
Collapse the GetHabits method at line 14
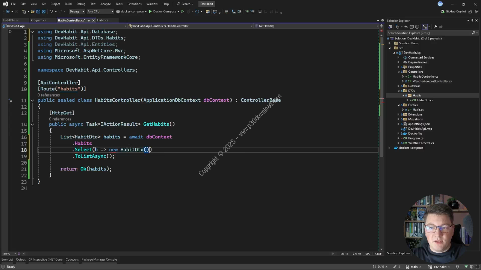click(x=32, y=124)
